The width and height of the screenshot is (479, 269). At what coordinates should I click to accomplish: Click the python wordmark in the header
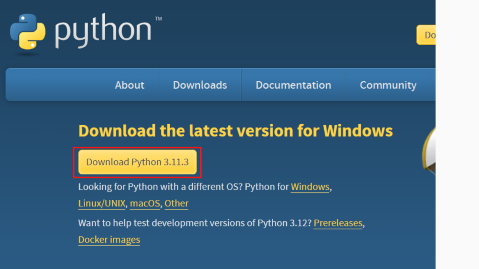pos(103,30)
